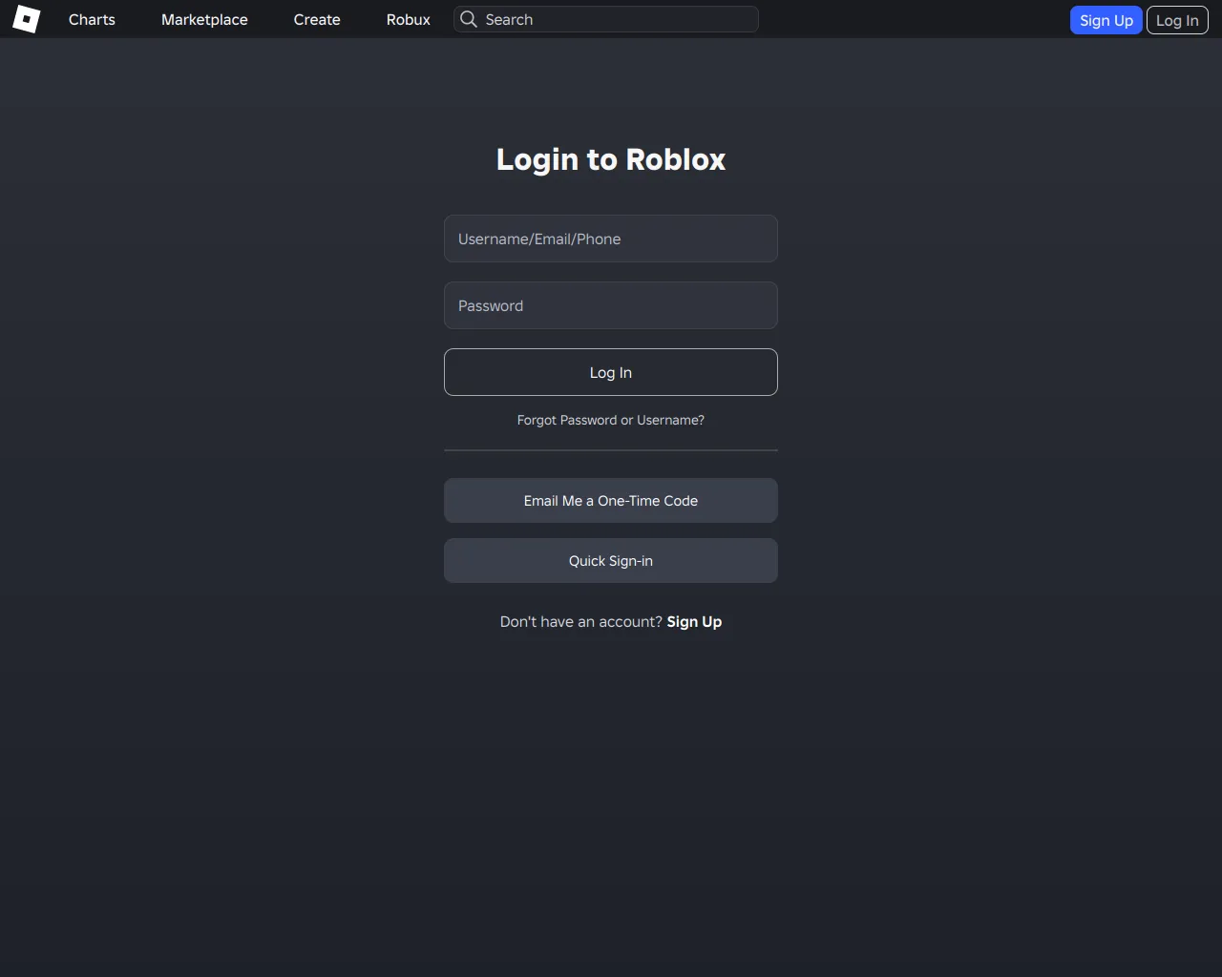The width and height of the screenshot is (1222, 977).
Task: Choose Email Me a One-Time Code
Action: (611, 501)
